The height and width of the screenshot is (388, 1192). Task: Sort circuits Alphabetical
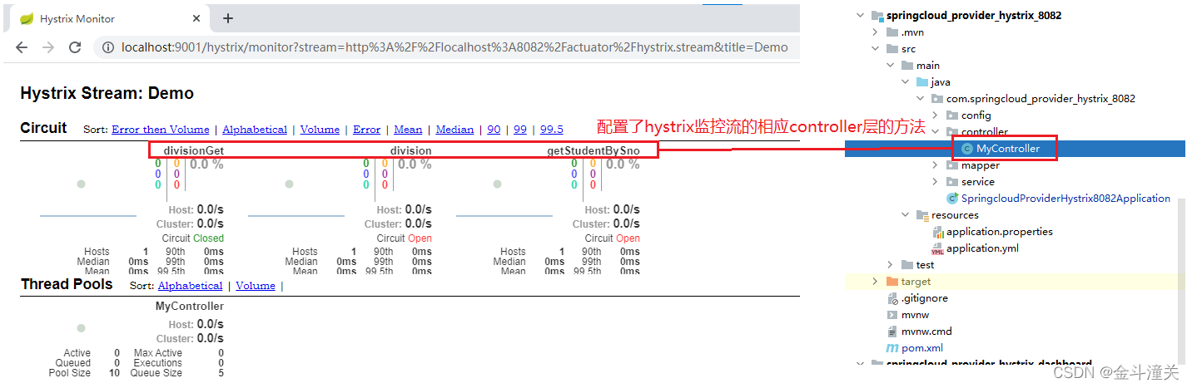pyautogui.click(x=255, y=130)
